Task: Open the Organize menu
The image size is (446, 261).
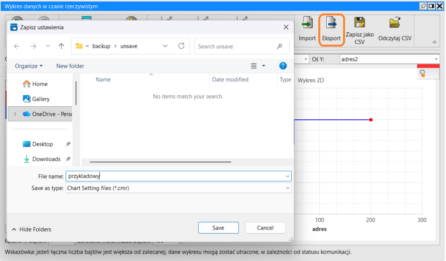Action: click(29, 66)
